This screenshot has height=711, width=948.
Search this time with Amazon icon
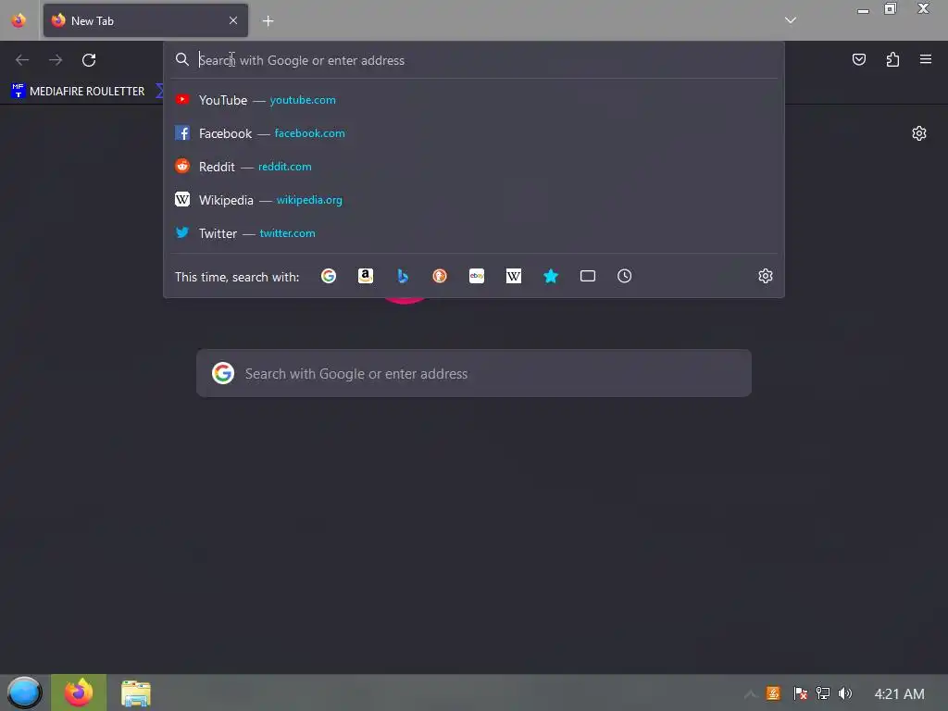365,276
